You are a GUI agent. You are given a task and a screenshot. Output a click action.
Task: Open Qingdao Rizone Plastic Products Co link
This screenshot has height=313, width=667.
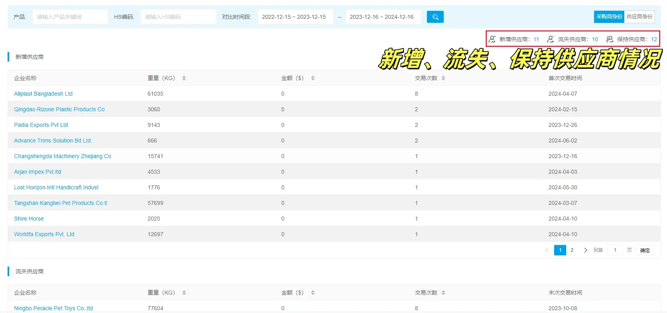59,109
